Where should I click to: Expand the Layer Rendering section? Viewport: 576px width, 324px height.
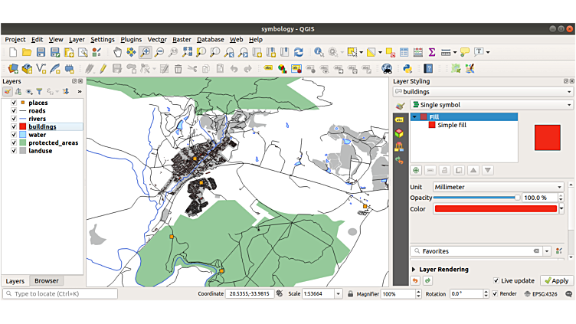pos(414,270)
